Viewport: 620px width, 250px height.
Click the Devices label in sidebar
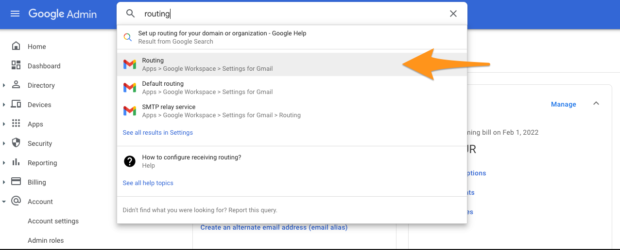tap(39, 105)
